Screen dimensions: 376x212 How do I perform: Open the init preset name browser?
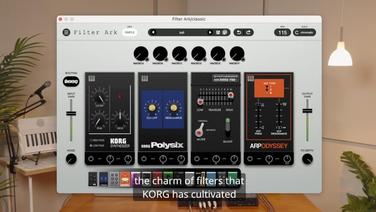pos(182,33)
